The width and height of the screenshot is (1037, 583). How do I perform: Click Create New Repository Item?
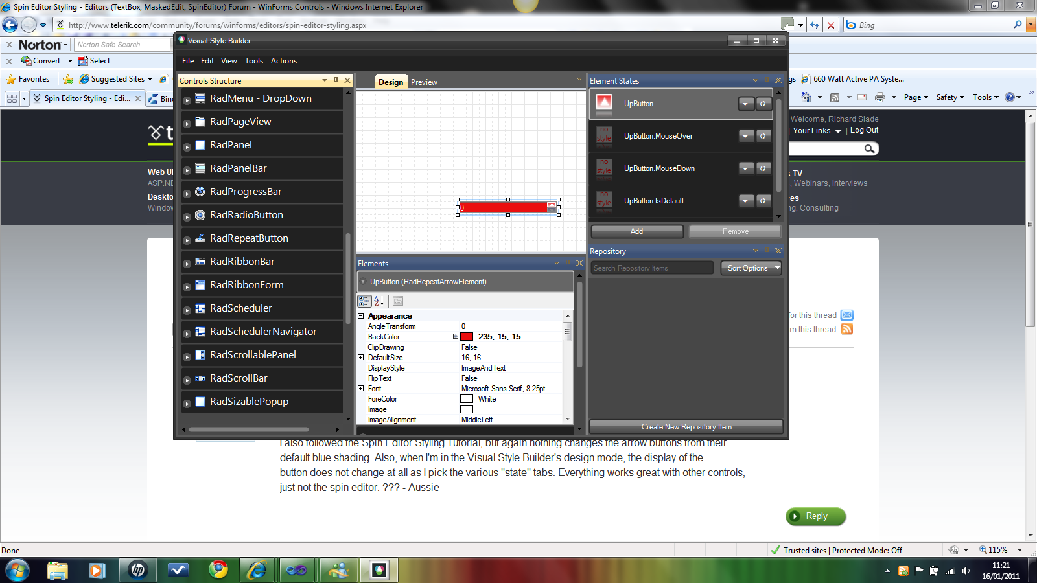686,427
